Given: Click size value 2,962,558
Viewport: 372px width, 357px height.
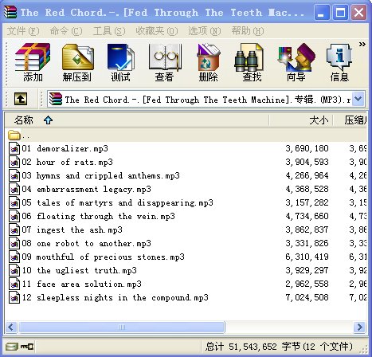Looking at the screenshot, I should point(307,284).
